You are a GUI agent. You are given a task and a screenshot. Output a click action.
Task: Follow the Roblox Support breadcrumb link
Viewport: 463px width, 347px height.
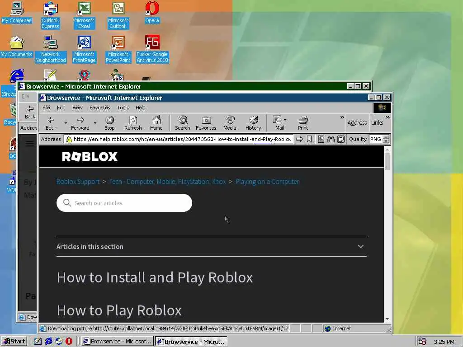pyautogui.click(x=78, y=182)
